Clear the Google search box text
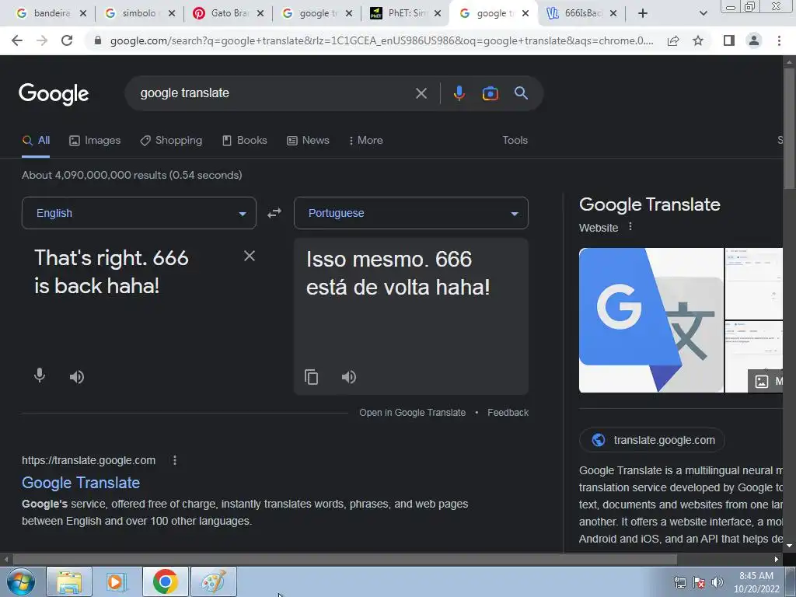The height and width of the screenshot is (597, 796). [x=421, y=93]
